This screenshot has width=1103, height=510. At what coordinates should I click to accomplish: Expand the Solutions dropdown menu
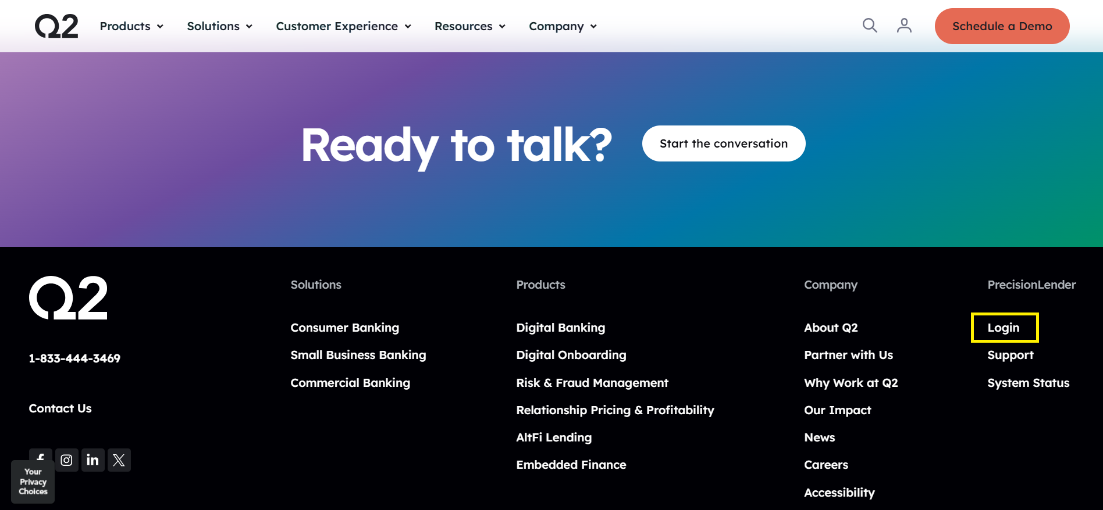[x=219, y=26]
